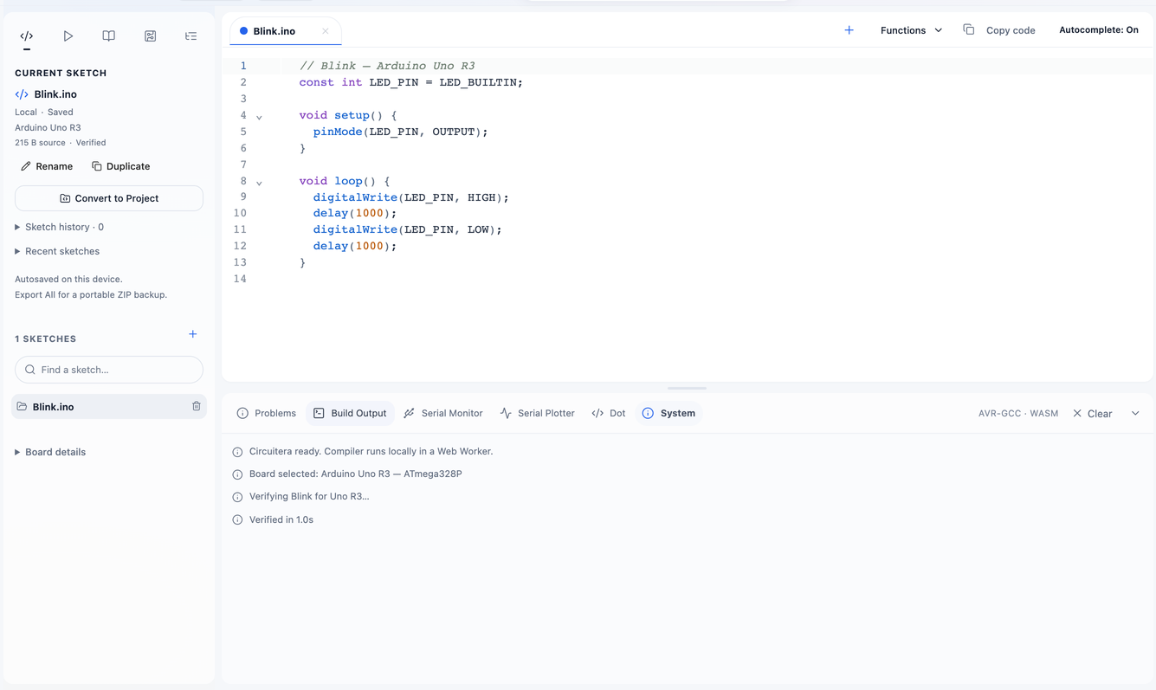Fold the setup() function at line 4
Viewport: 1156px width, 690px height.
259,116
